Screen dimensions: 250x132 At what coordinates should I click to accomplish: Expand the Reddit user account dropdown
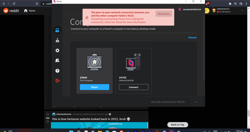[x=242, y=11]
